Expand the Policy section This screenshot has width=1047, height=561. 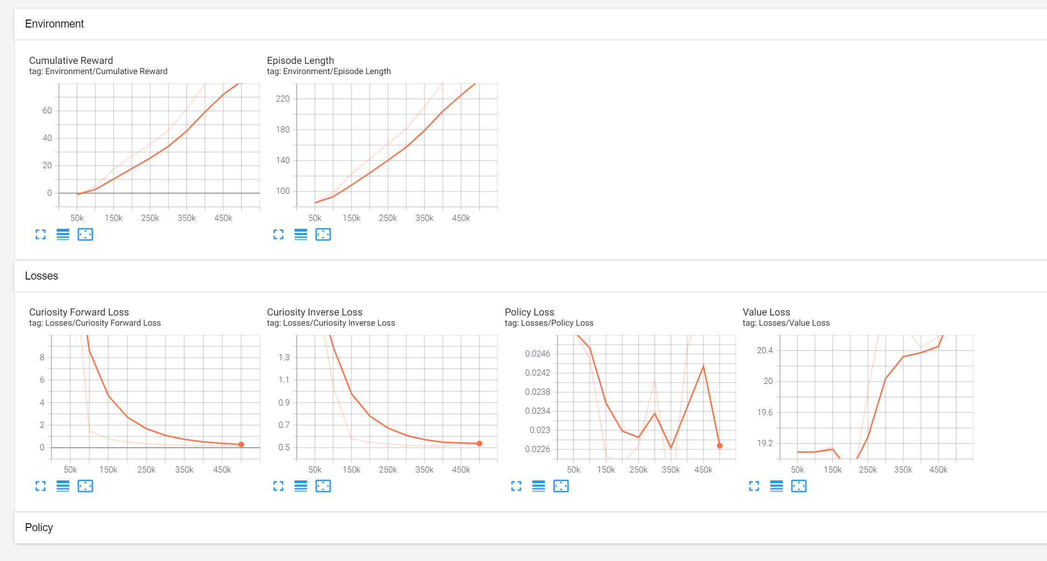pos(39,527)
